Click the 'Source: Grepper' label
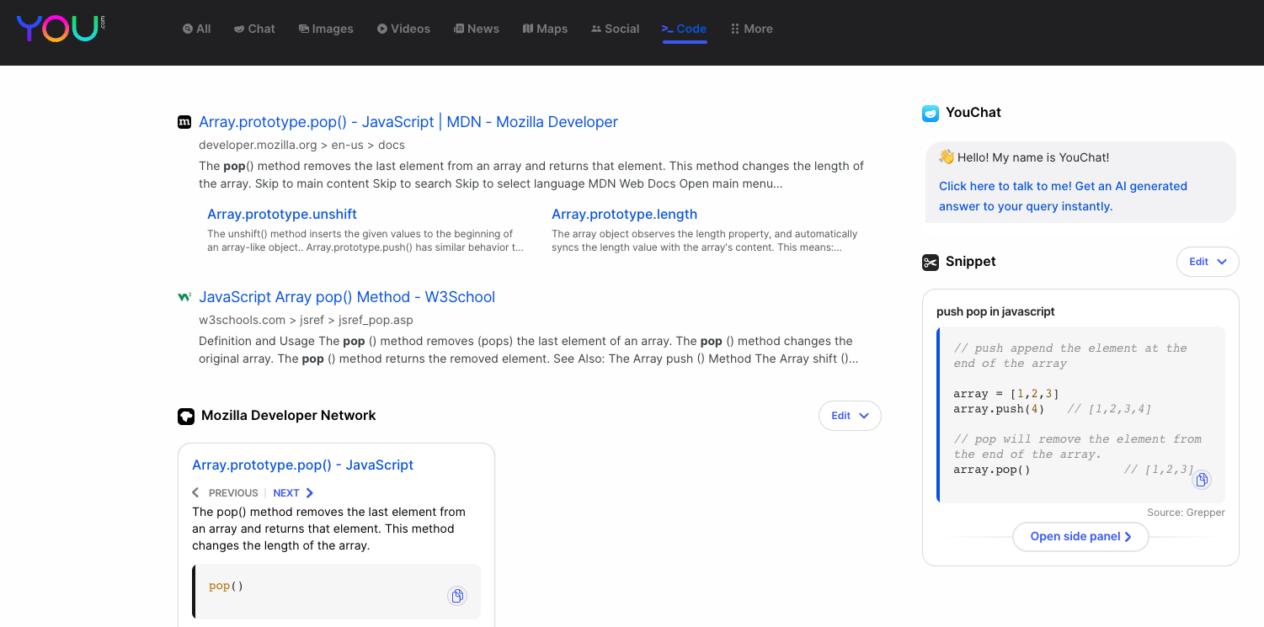 [1186, 513]
